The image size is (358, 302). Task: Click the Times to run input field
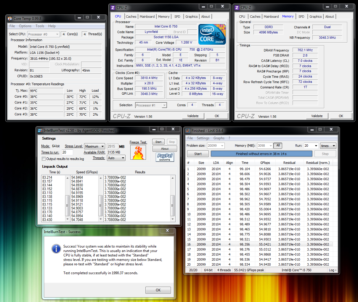68,152
